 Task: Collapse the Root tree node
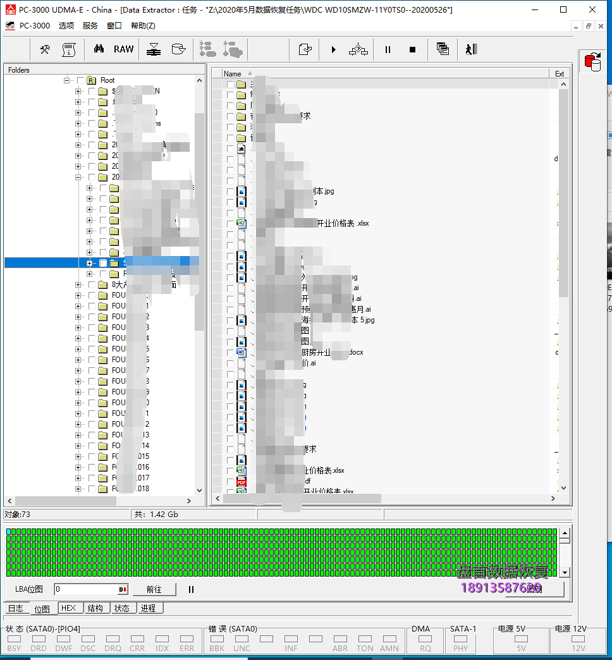[x=66, y=80]
